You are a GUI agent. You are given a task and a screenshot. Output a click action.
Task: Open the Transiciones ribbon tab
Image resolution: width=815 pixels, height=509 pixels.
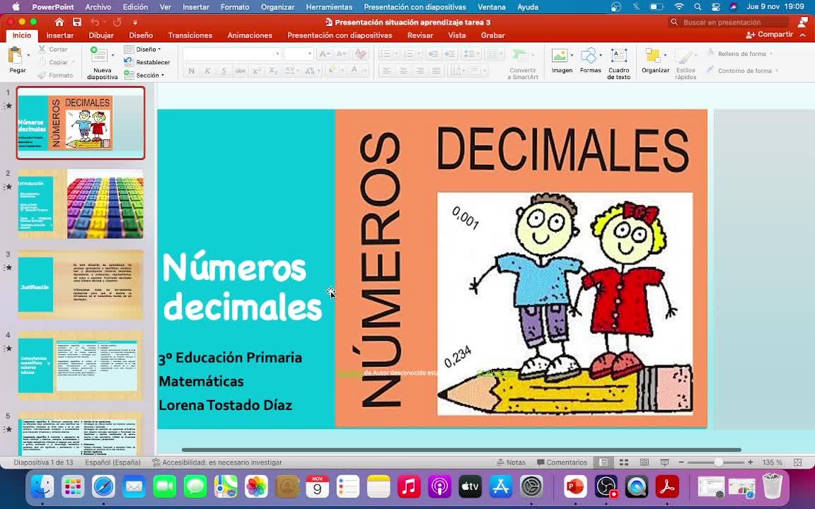(x=190, y=35)
